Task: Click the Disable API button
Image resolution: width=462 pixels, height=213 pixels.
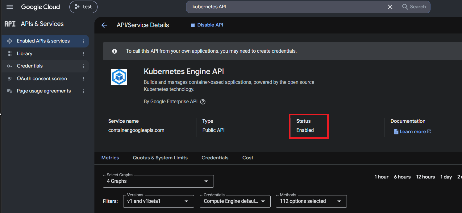Action: 207,25
